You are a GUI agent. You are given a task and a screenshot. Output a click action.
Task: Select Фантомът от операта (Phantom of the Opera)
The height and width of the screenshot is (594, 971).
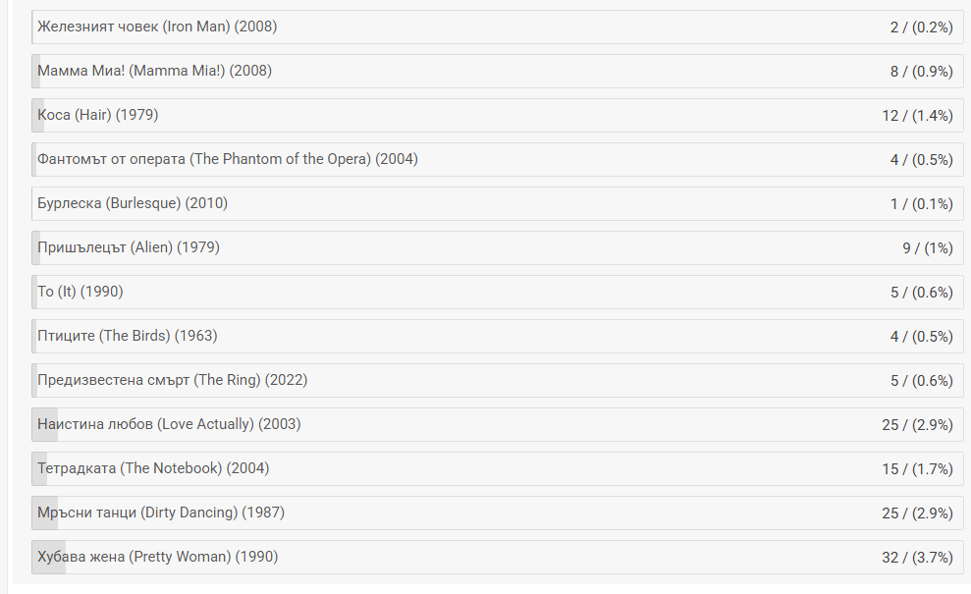tap(497, 159)
